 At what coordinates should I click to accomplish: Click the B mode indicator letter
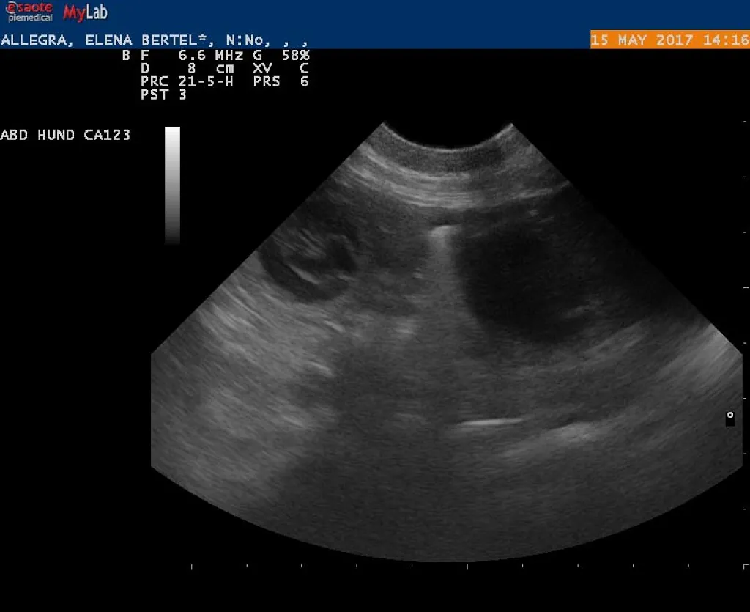click(126, 55)
